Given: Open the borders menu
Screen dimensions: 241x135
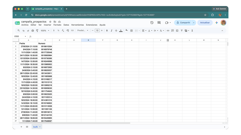Looking at the screenshot, I should [131, 30].
